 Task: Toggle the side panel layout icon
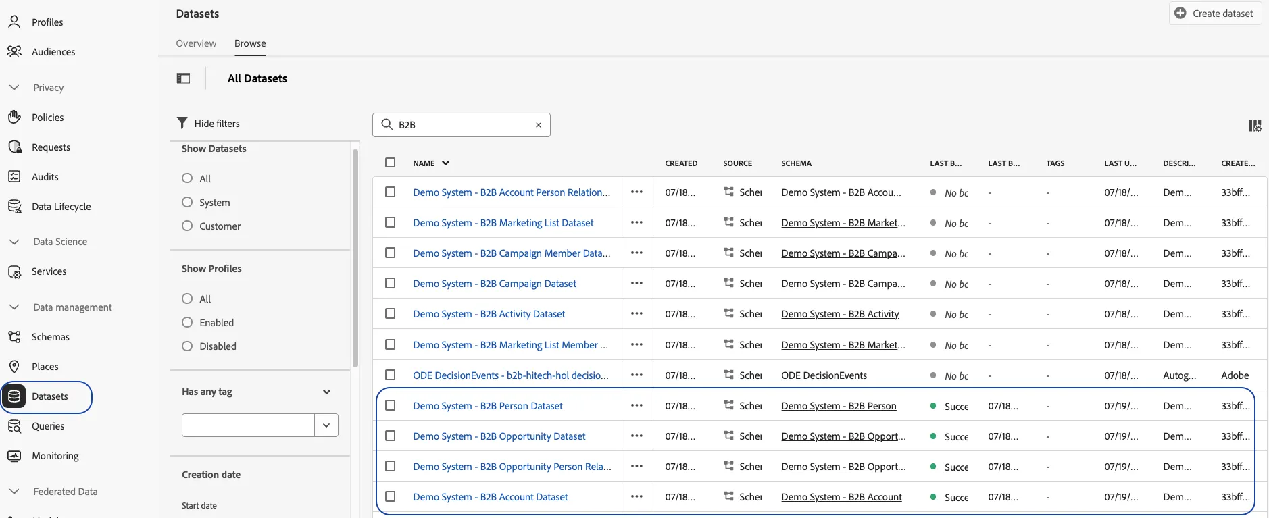point(183,78)
